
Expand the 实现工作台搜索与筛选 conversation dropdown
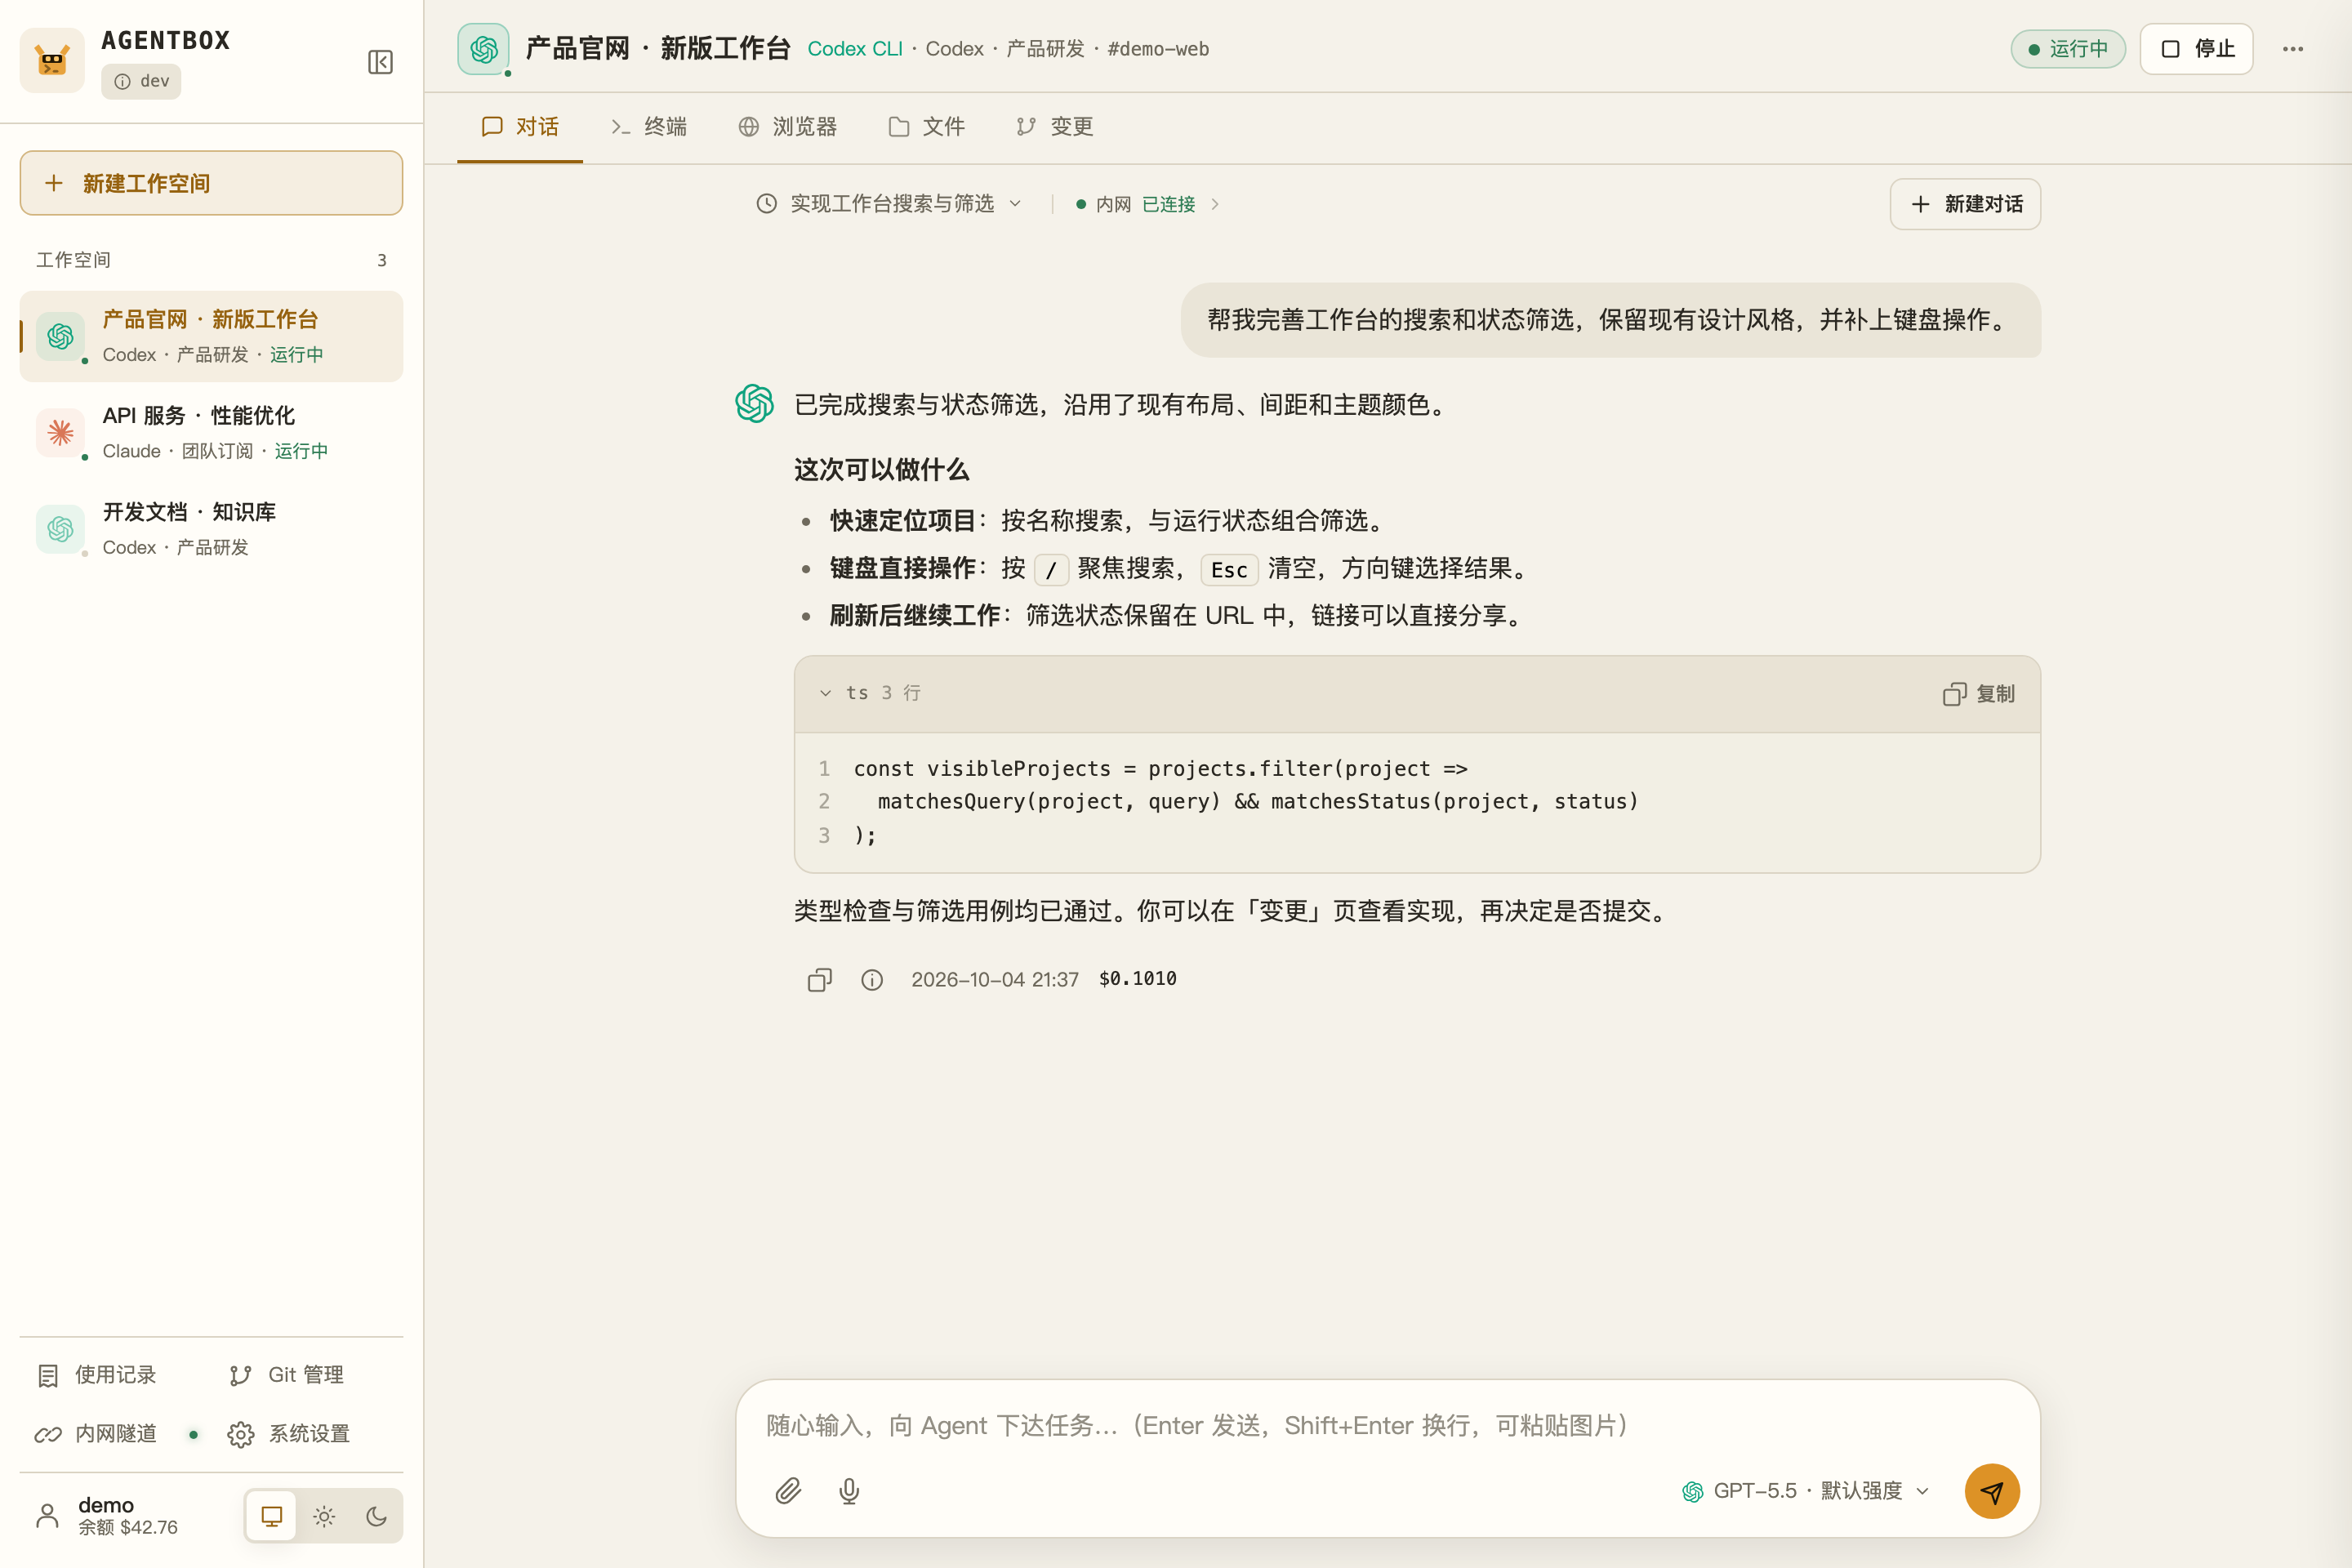click(x=890, y=204)
